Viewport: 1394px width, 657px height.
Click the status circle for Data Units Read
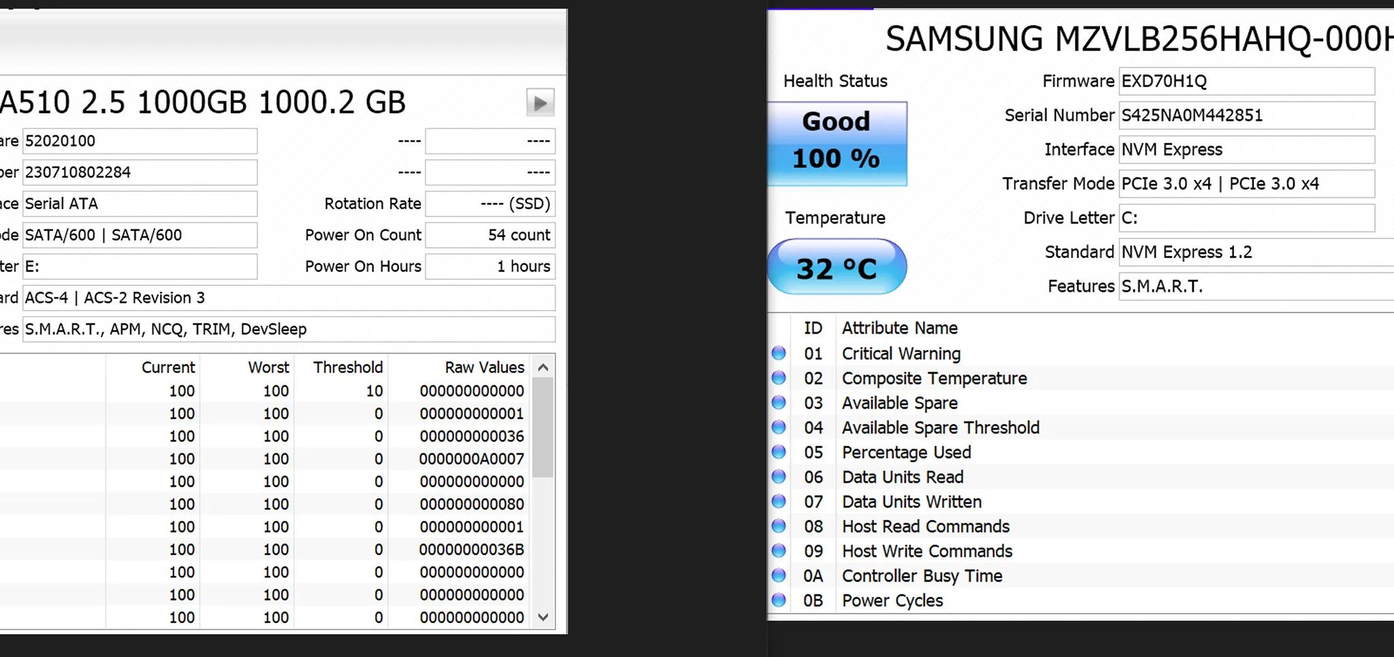[x=779, y=477]
